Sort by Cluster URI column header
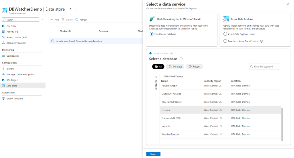This screenshot has height=158, width=294. [x=65, y=31]
